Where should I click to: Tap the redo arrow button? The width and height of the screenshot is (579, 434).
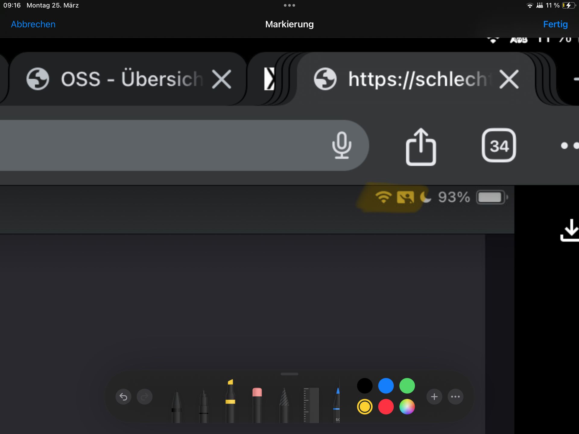(145, 397)
